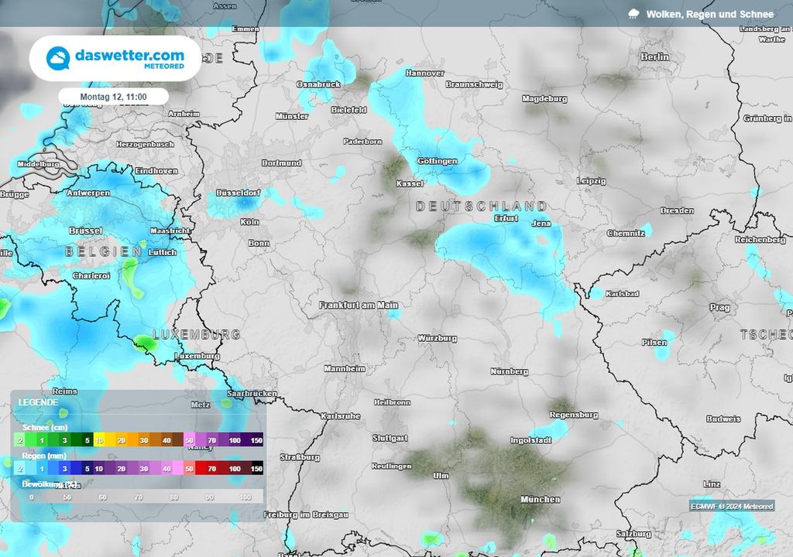Click the 100% cloud coverage scale value
793x557 pixels.
[x=246, y=498]
